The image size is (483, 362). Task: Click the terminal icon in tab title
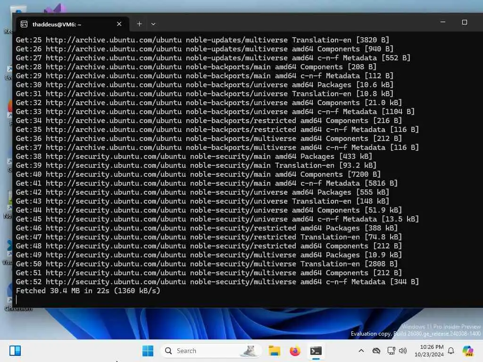tap(24, 25)
